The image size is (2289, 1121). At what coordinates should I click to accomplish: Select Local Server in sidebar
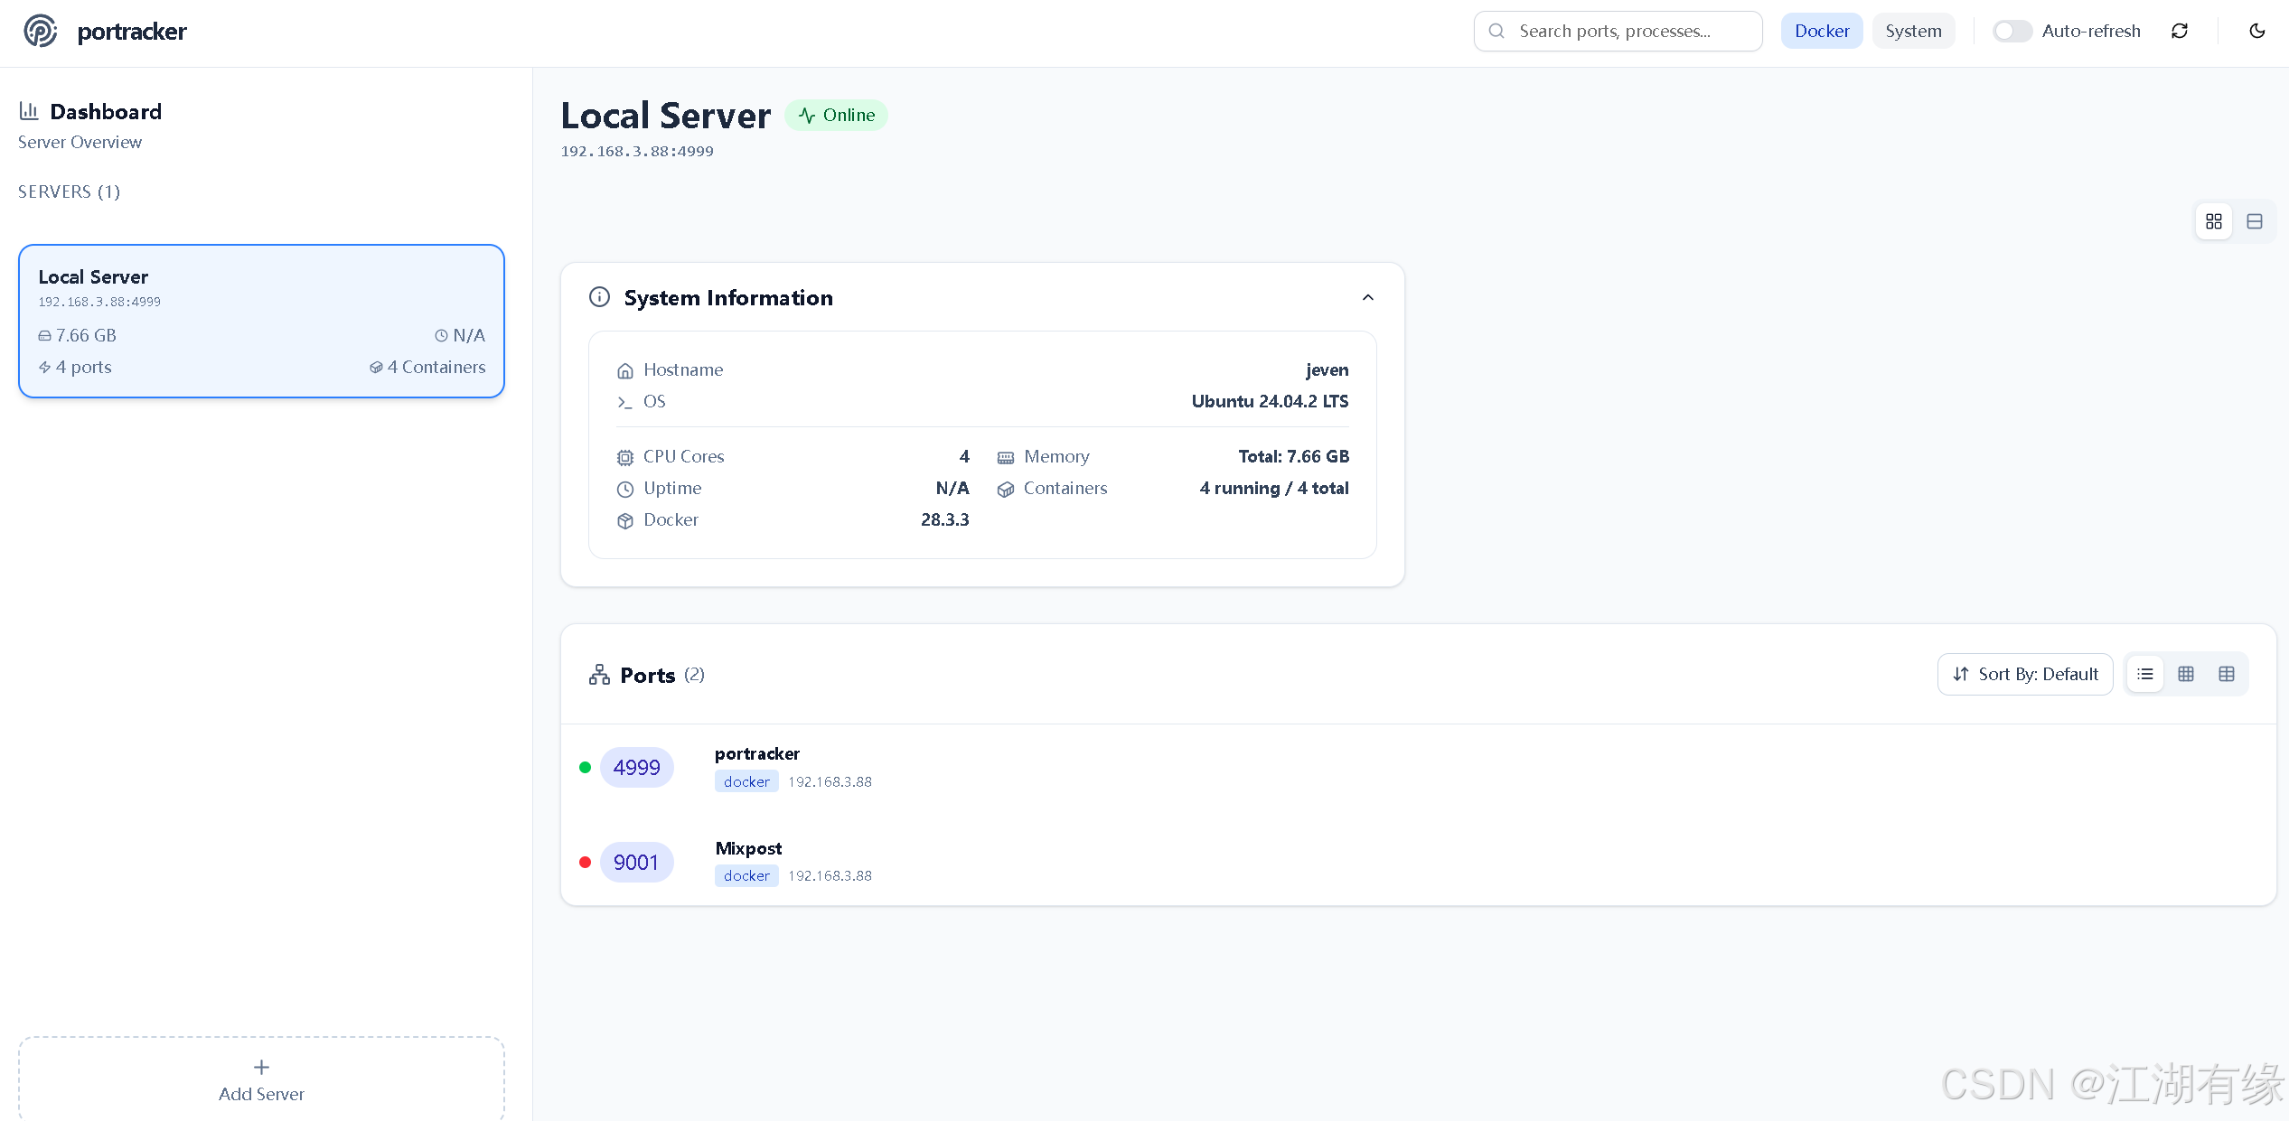pyautogui.click(x=261, y=321)
